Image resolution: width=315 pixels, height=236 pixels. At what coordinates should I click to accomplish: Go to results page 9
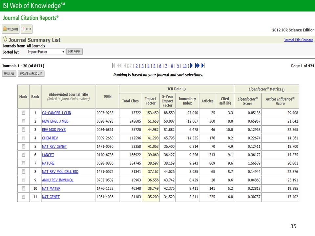pos(178,66)
